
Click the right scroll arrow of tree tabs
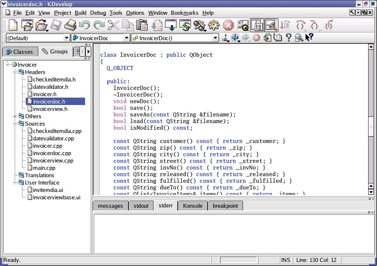88,52
